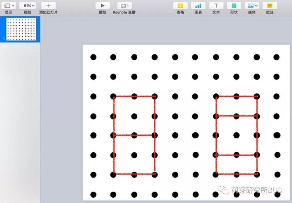Open the 显示 view options dropdown
Screen dimensions: 292x203
(9, 6)
